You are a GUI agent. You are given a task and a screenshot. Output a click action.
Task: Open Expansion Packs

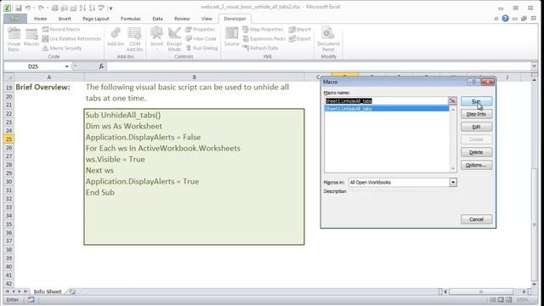click(263, 38)
